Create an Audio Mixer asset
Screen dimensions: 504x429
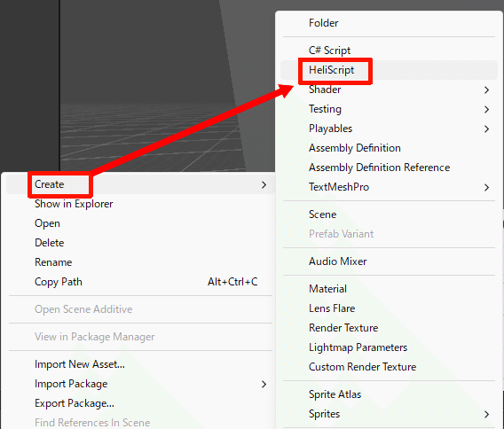tap(337, 261)
